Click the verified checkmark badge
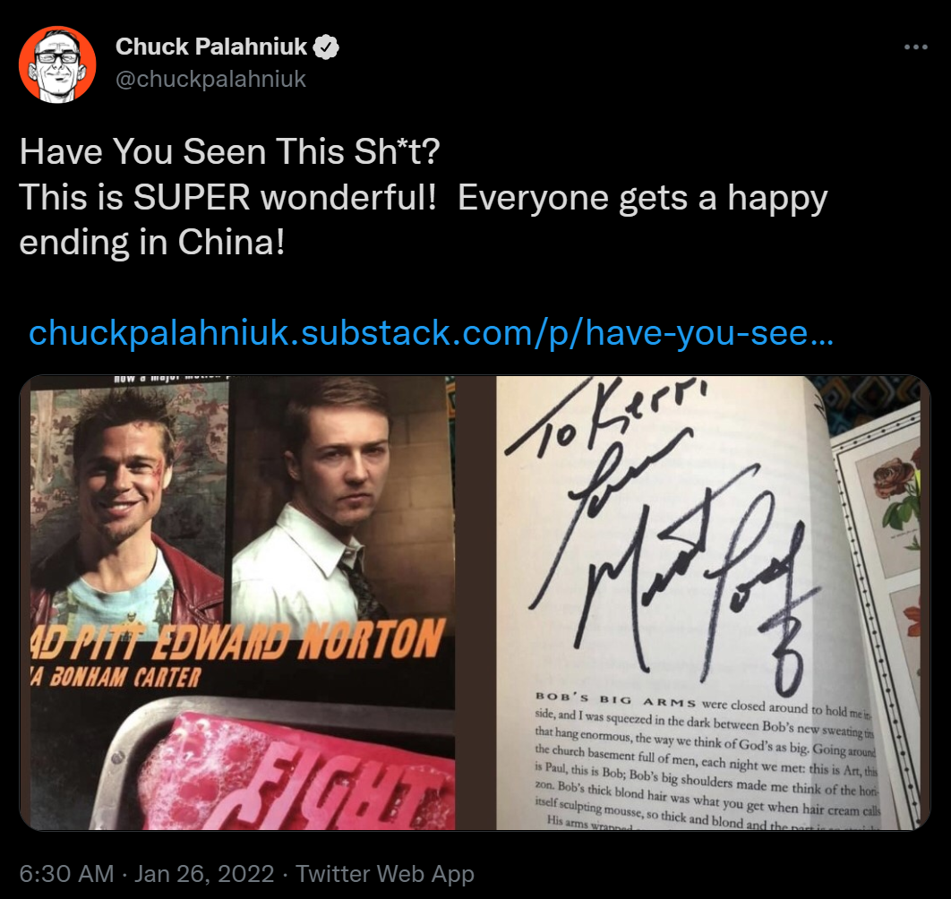 pyautogui.click(x=326, y=47)
